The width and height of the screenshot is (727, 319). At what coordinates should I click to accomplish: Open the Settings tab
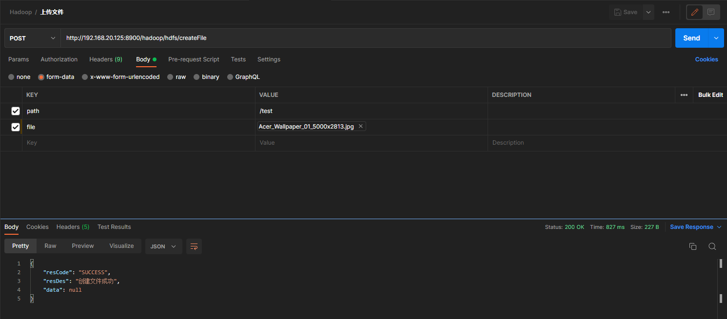(x=269, y=59)
